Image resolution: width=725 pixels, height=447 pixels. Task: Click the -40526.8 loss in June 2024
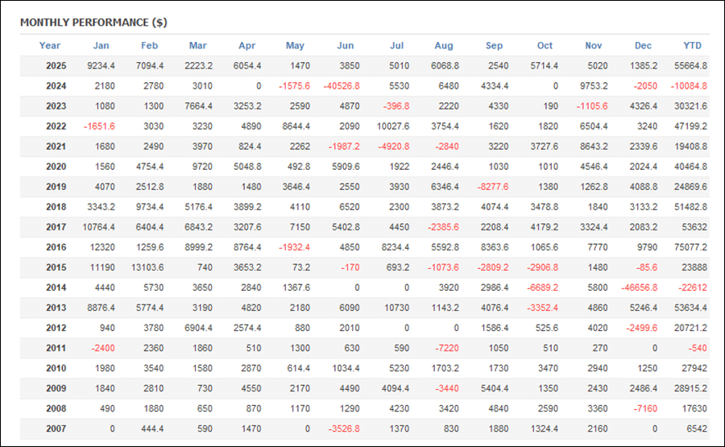coord(341,86)
